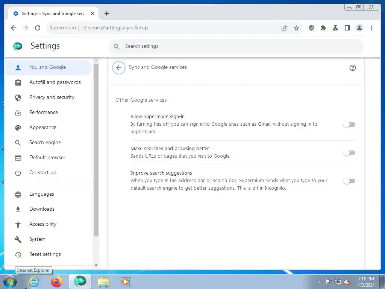385x289 pixels.
Task: Click the address bar URL
Action: coord(115,28)
